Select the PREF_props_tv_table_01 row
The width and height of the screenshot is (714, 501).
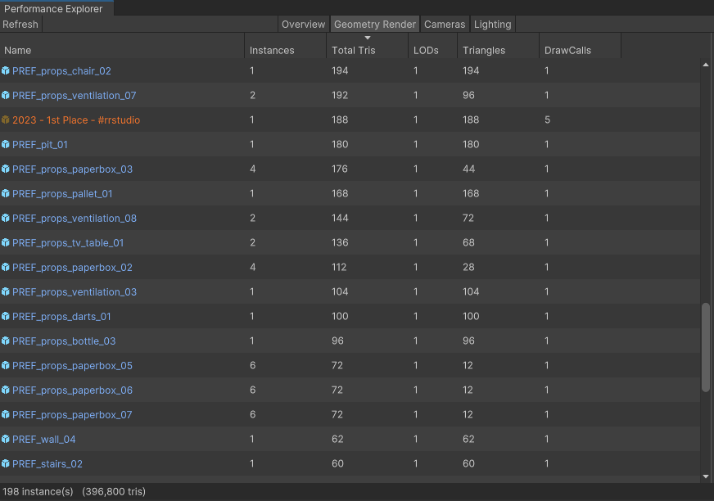328,243
